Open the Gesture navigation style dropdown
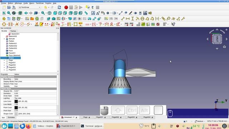This screenshot has height=129, width=229. point(200,121)
